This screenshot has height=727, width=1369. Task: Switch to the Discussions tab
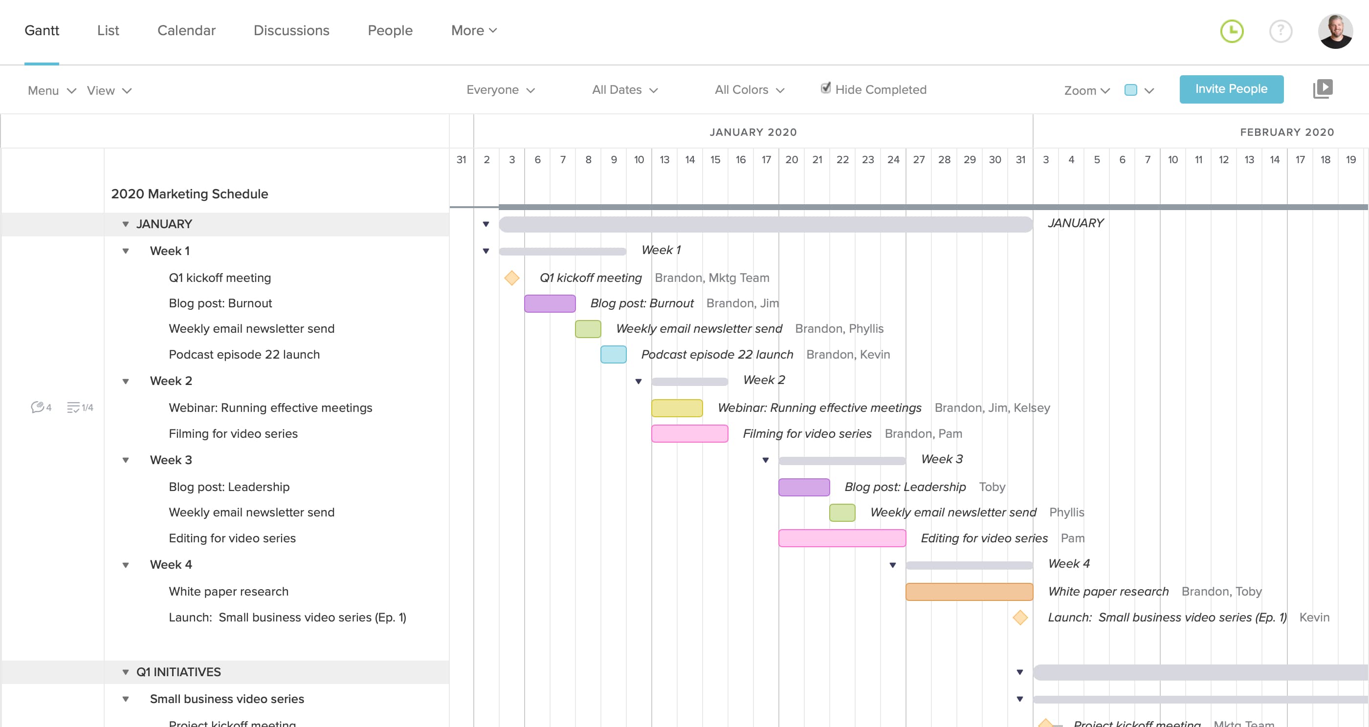point(291,30)
